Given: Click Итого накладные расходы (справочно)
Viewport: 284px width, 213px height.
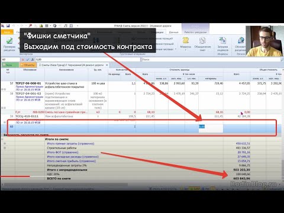Looking at the screenshot, I should 73,157.
